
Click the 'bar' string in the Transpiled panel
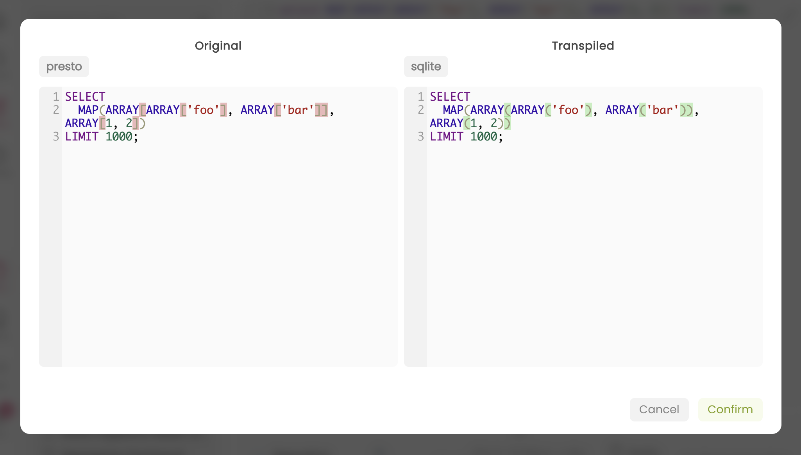tap(662, 110)
